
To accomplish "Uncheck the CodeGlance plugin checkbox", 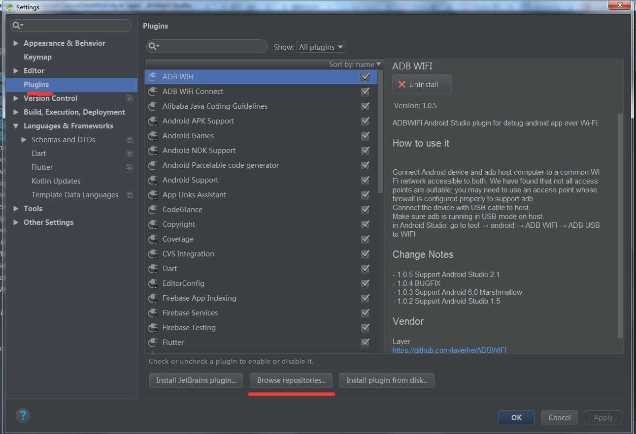I will click(365, 210).
